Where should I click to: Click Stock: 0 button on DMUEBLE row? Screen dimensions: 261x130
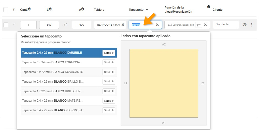pyautogui.click(x=109, y=53)
